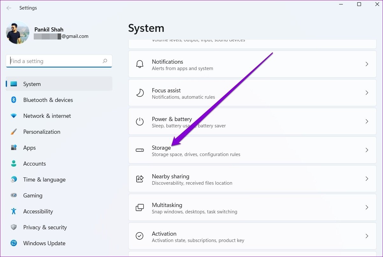Image resolution: width=383 pixels, height=257 pixels.
Task: Click the Find a setting search box
Action: tap(59, 61)
